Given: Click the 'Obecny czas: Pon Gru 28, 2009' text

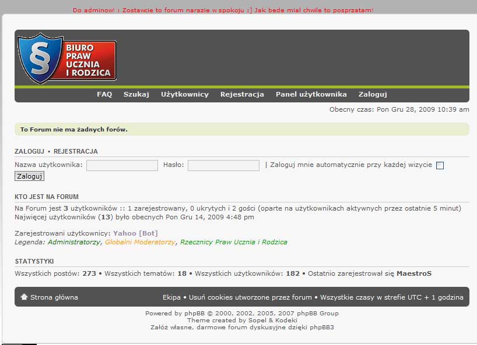Looking at the screenshot, I should point(399,109).
